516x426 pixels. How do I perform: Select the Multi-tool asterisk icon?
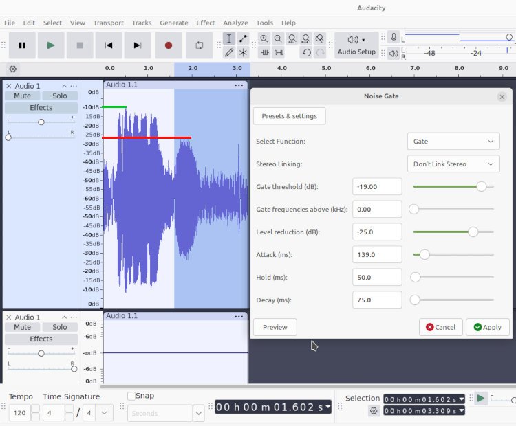coord(243,52)
